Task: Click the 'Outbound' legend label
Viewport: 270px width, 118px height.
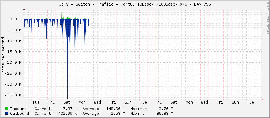Action: coord(20,114)
